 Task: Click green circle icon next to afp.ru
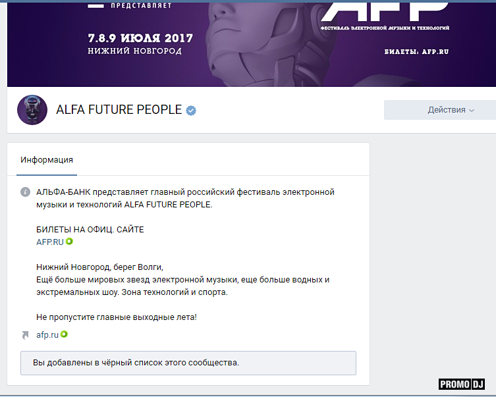pos(64,334)
